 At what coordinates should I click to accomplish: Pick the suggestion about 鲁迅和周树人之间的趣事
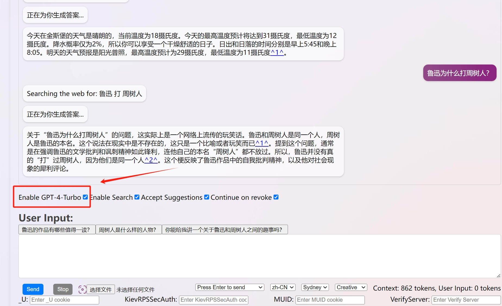click(x=225, y=230)
